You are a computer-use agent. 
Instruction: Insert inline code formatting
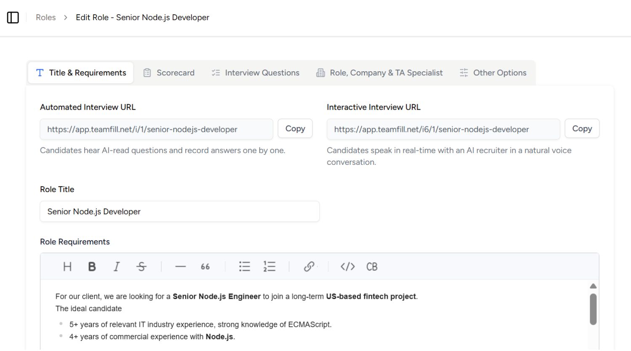347,266
